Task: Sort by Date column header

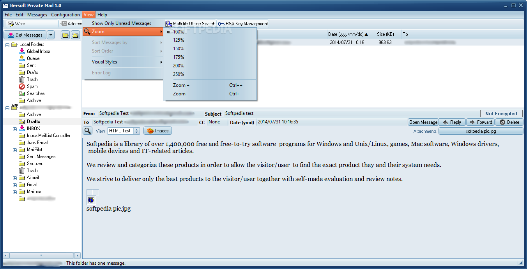Action: (351, 34)
